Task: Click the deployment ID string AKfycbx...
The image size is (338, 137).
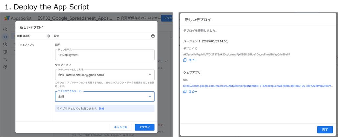Action: coord(237,54)
